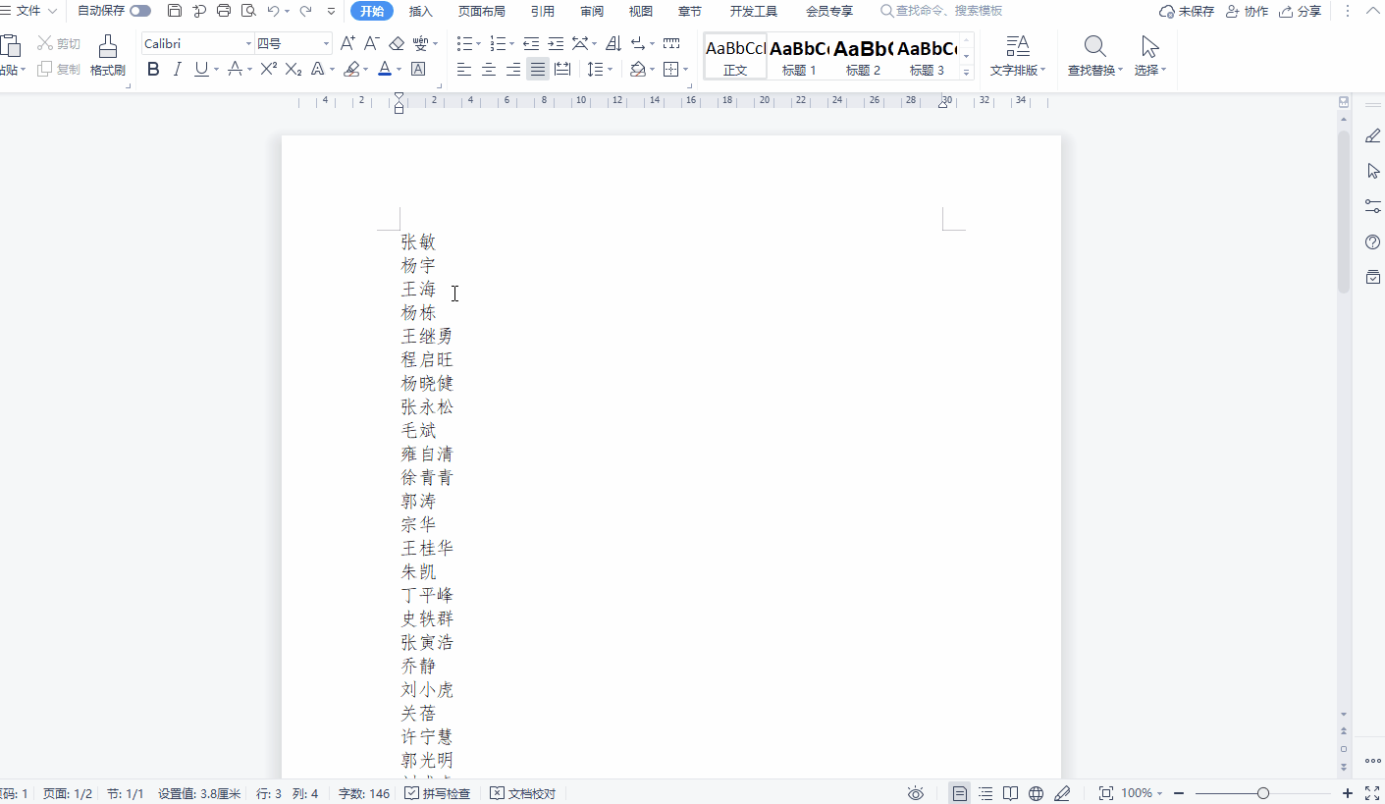
Task: Open Print Preview icon
Action: click(x=248, y=11)
